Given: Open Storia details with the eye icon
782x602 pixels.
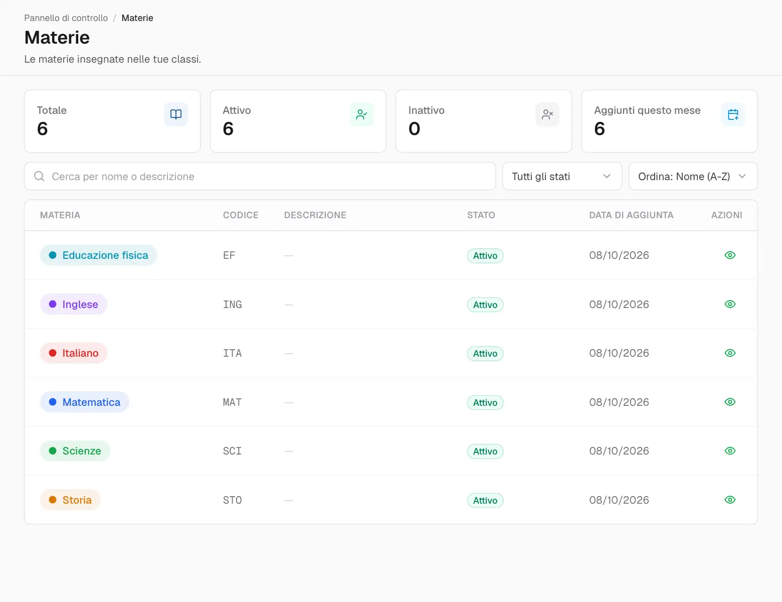Looking at the screenshot, I should 730,500.
